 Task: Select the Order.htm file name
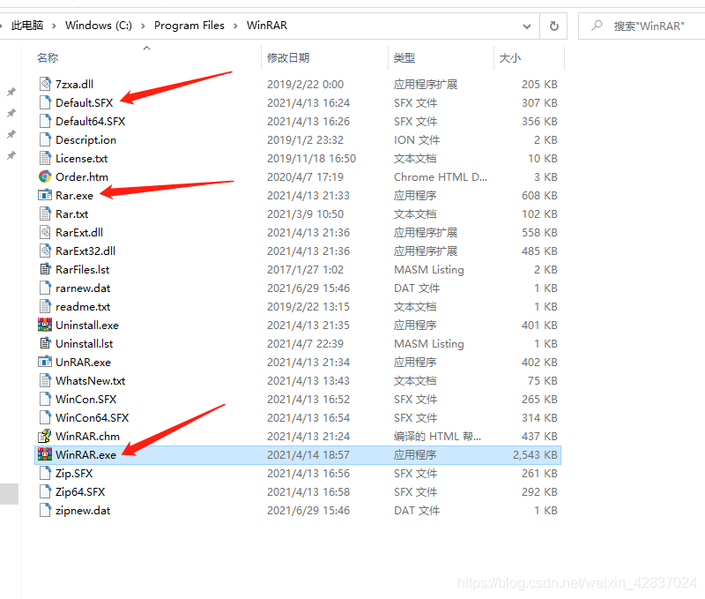82,176
